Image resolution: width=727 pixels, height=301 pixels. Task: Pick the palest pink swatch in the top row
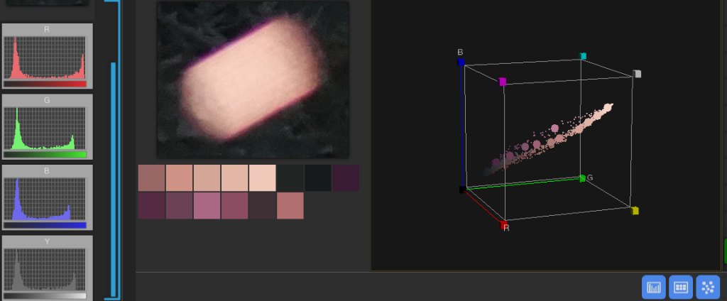[263, 177]
